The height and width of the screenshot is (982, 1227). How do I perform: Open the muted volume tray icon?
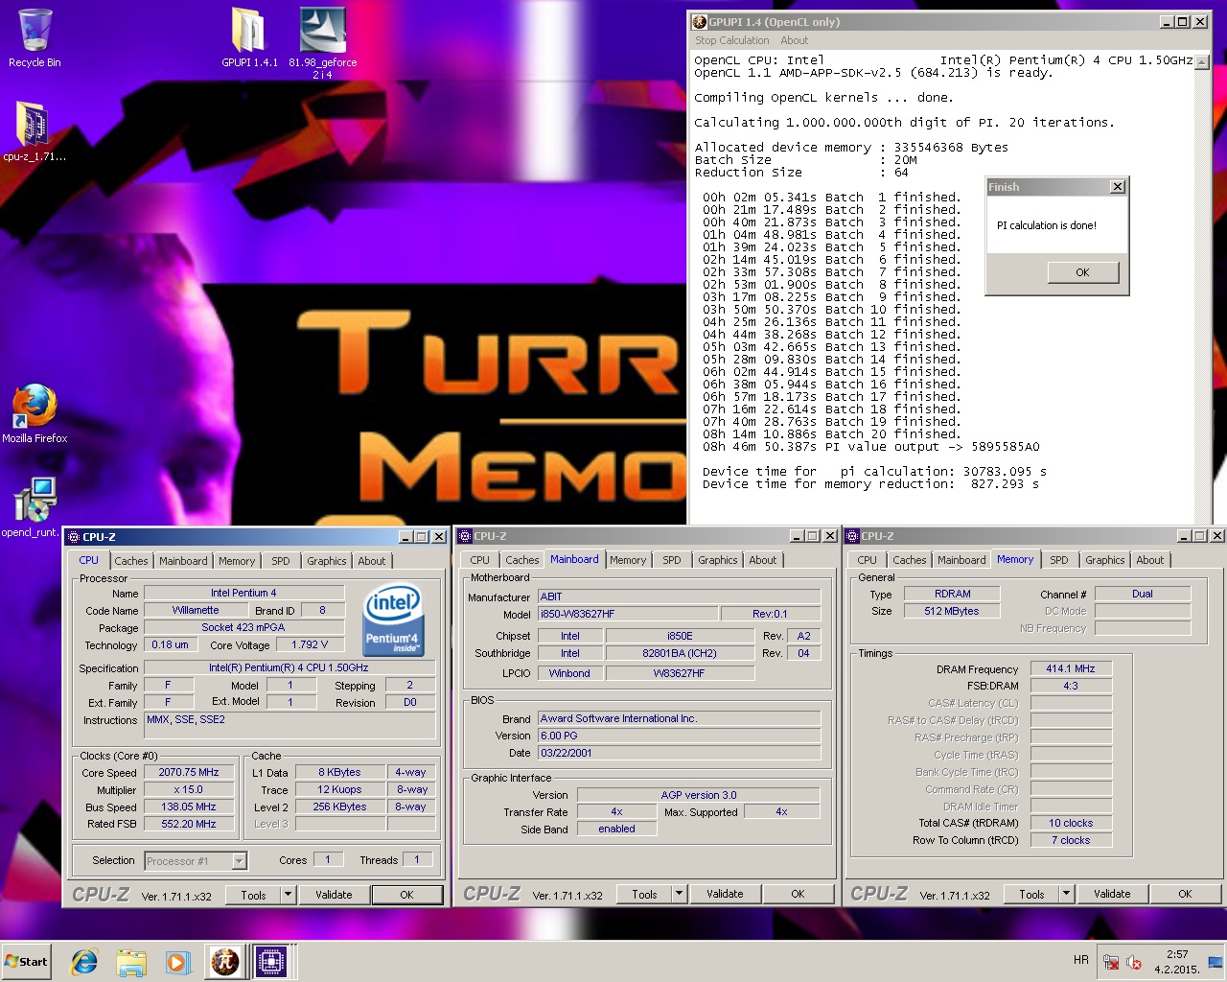pos(1134,962)
